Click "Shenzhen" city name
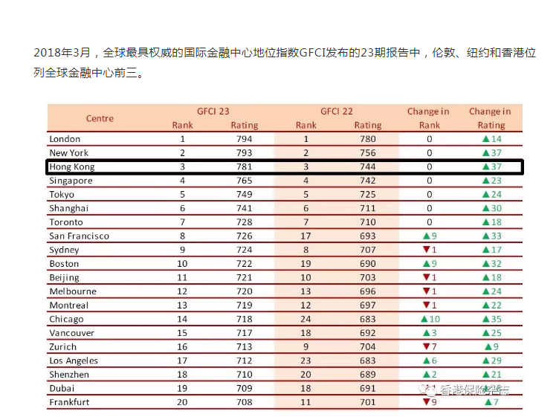Screen dimensions: 559x420 69,375
